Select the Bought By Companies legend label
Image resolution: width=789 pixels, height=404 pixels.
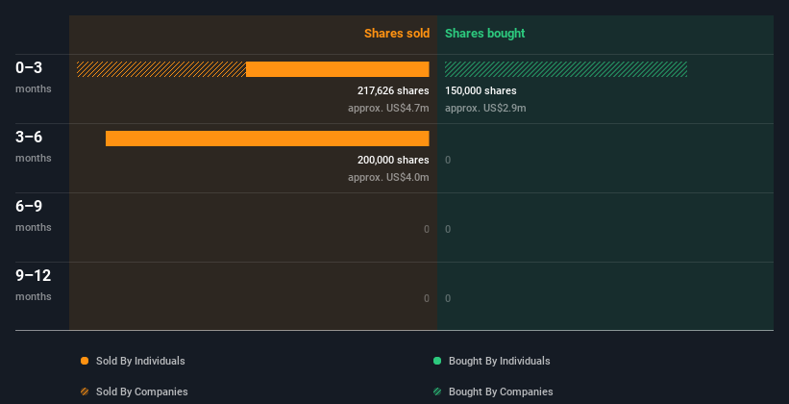point(501,391)
